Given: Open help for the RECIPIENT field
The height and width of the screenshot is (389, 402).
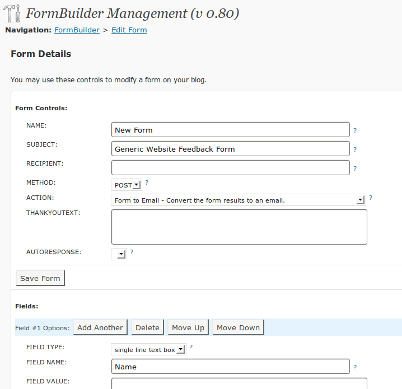Looking at the screenshot, I should point(355,168).
